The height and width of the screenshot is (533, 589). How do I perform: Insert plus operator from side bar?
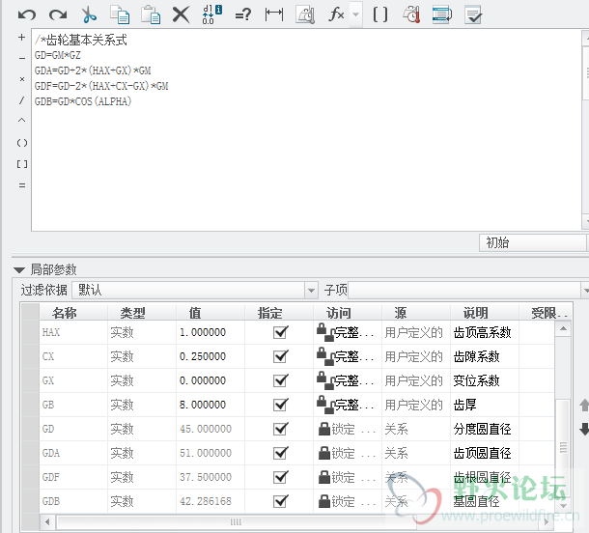click(x=22, y=38)
